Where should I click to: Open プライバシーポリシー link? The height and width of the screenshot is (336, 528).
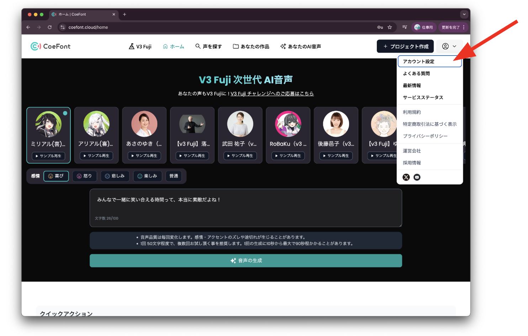pyautogui.click(x=425, y=136)
